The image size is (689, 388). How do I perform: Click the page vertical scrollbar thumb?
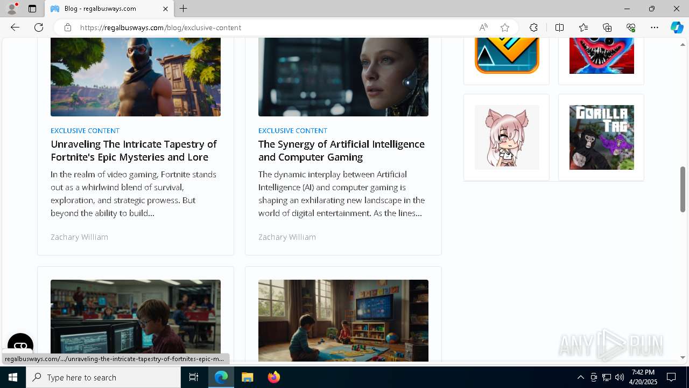[x=683, y=189]
